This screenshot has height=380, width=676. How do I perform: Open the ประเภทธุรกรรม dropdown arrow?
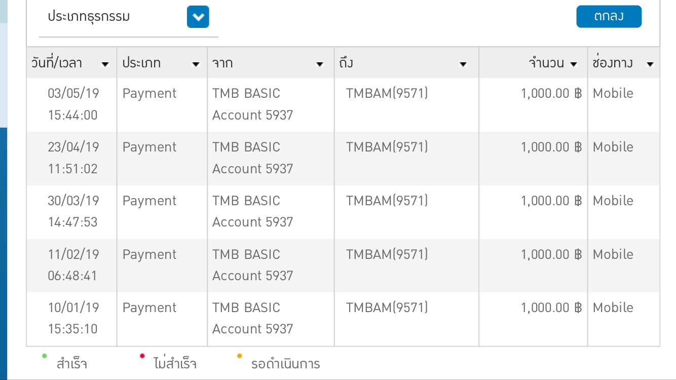198,17
